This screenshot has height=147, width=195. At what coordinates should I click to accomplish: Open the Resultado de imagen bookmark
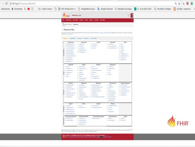(123, 9)
